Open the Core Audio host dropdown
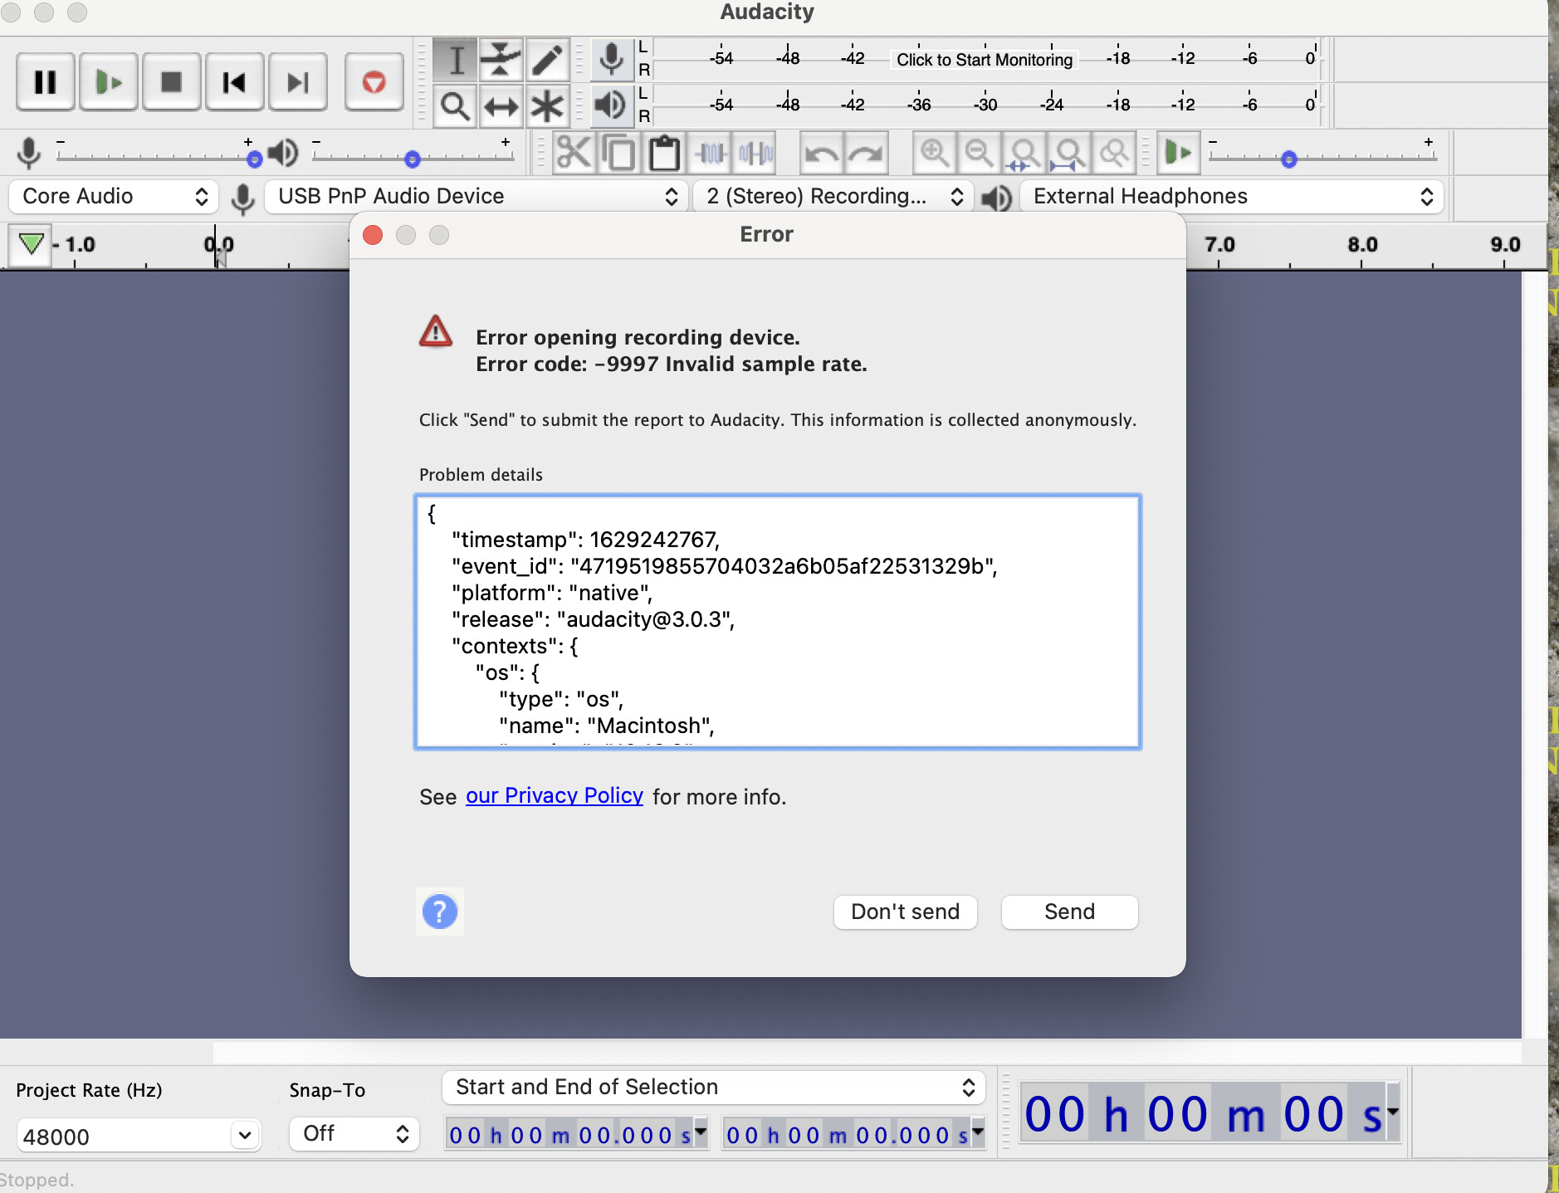The height and width of the screenshot is (1193, 1559). [x=114, y=197]
